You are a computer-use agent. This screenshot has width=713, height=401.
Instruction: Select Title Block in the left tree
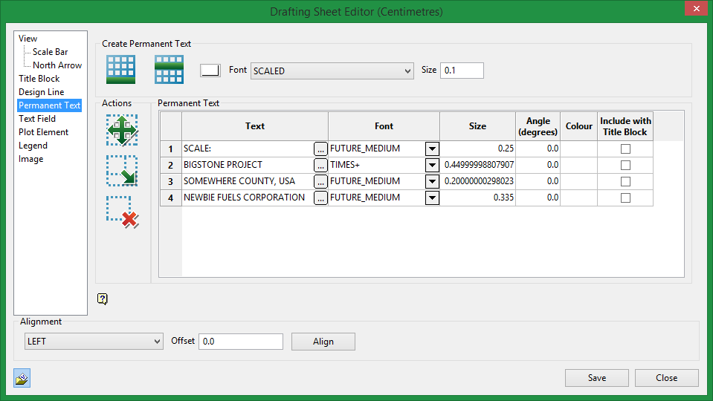pyautogui.click(x=39, y=79)
